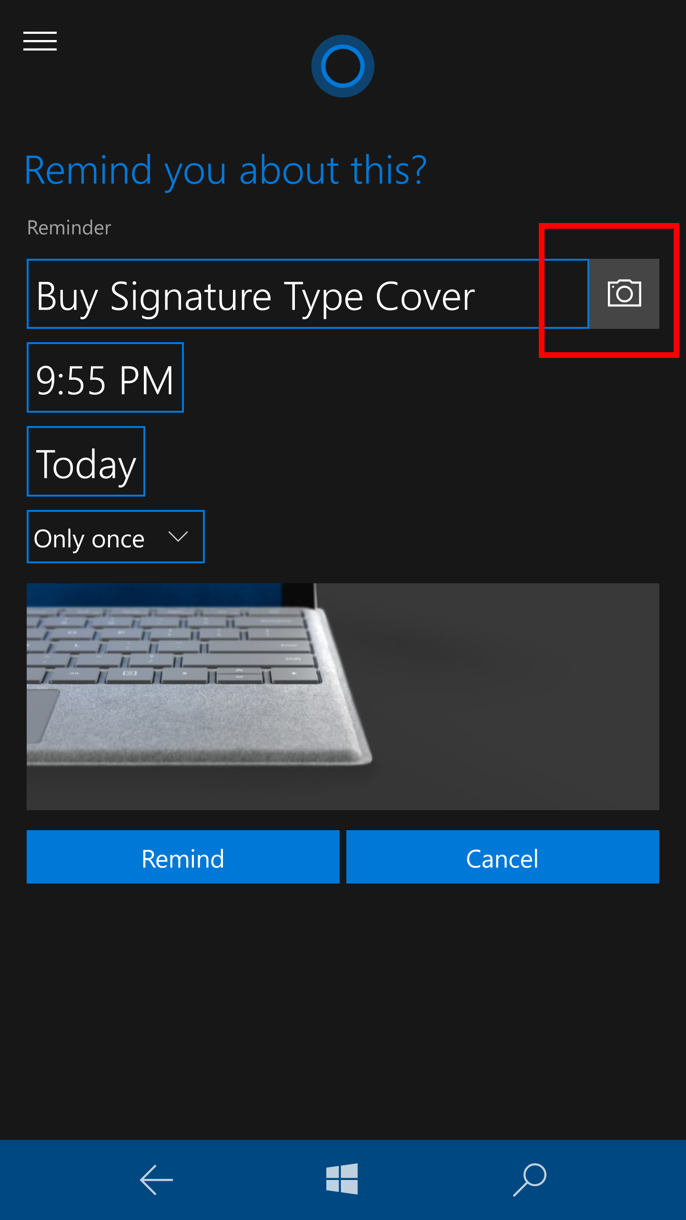Tap the search magnifier in navigation bar
Screen dimensions: 686x1220
(x=530, y=1180)
